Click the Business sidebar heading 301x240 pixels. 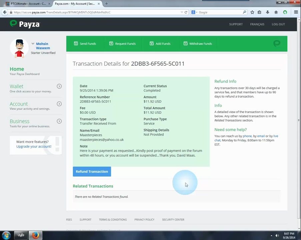pos(20,121)
